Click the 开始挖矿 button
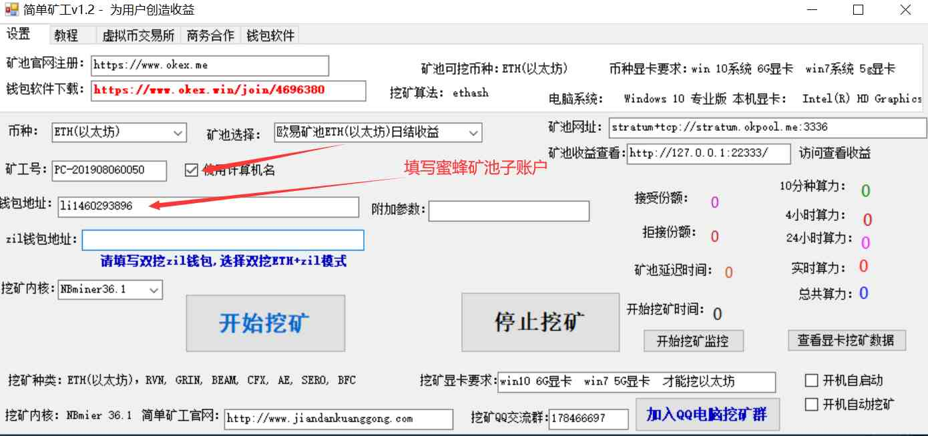Viewport: 928px width, 436px height. point(265,323)
